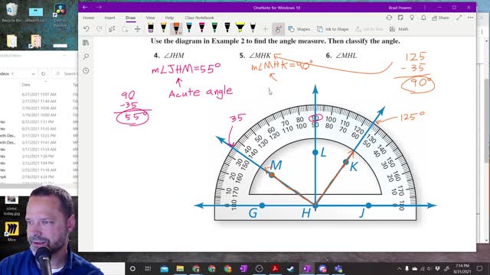The width and height of the screenshot is (490, 275).
Task: Activate the Insert Space tool
Action: click(x=138, y=29)
